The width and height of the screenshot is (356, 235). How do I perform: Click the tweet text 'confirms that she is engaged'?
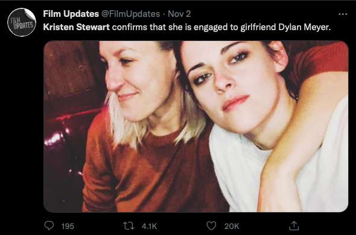(163, 27)
